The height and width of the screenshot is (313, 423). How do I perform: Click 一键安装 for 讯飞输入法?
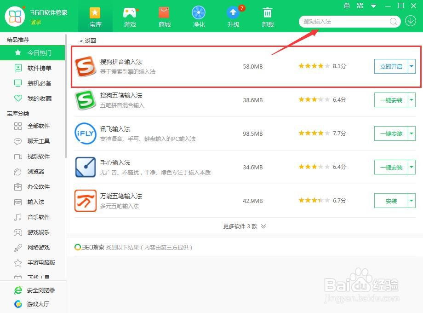pos(391,133)
